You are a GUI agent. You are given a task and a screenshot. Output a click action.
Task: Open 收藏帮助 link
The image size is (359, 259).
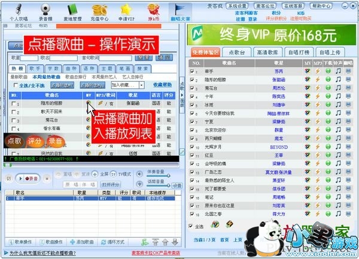162,85
